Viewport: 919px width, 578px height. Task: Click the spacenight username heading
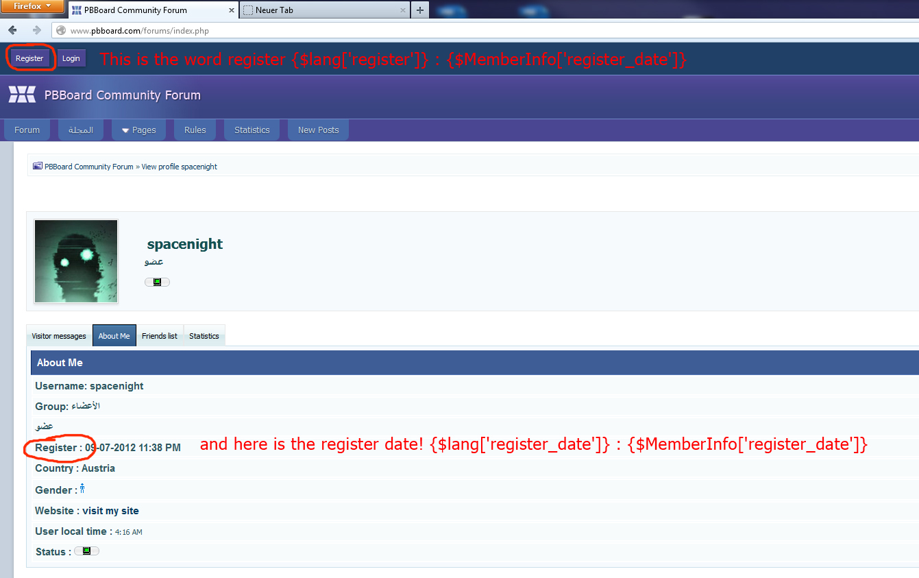185,244
